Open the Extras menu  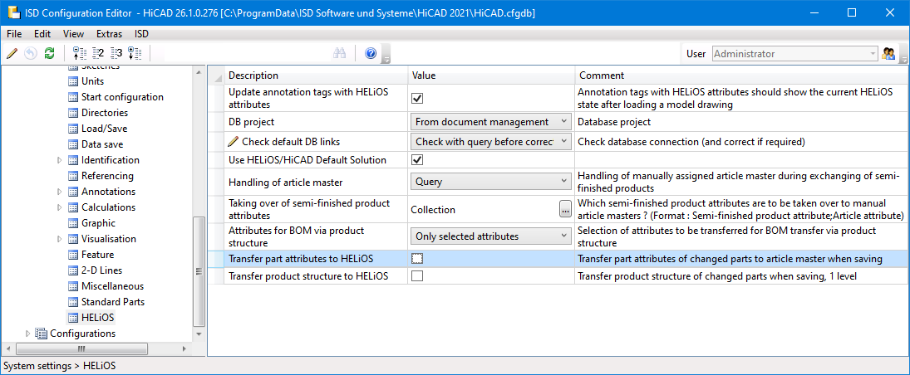pyautogui.click(x=109, y=34)
